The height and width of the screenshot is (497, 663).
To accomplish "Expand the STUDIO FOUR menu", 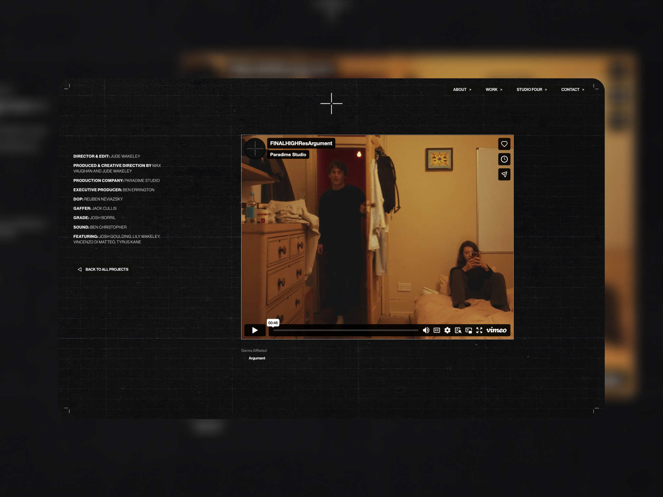I will point(532,90).
